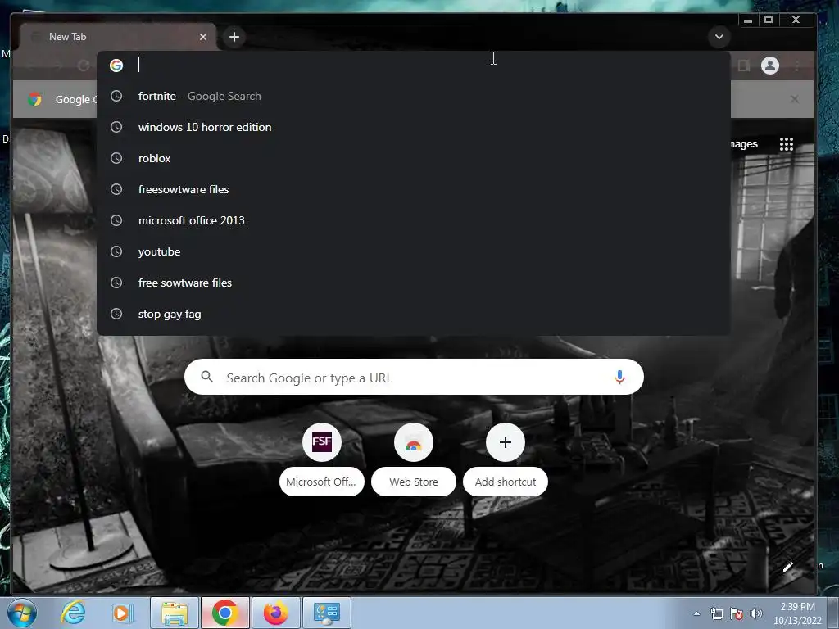This screenshot has height=629, width=839.
Task: Close the New Tab tab
Action: pyautogui.click(x=203, y=37)
